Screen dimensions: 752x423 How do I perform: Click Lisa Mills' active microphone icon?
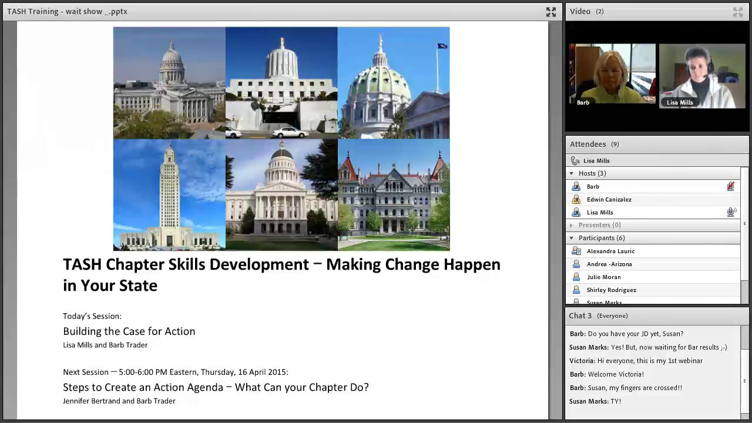click(x=731, y=212)
